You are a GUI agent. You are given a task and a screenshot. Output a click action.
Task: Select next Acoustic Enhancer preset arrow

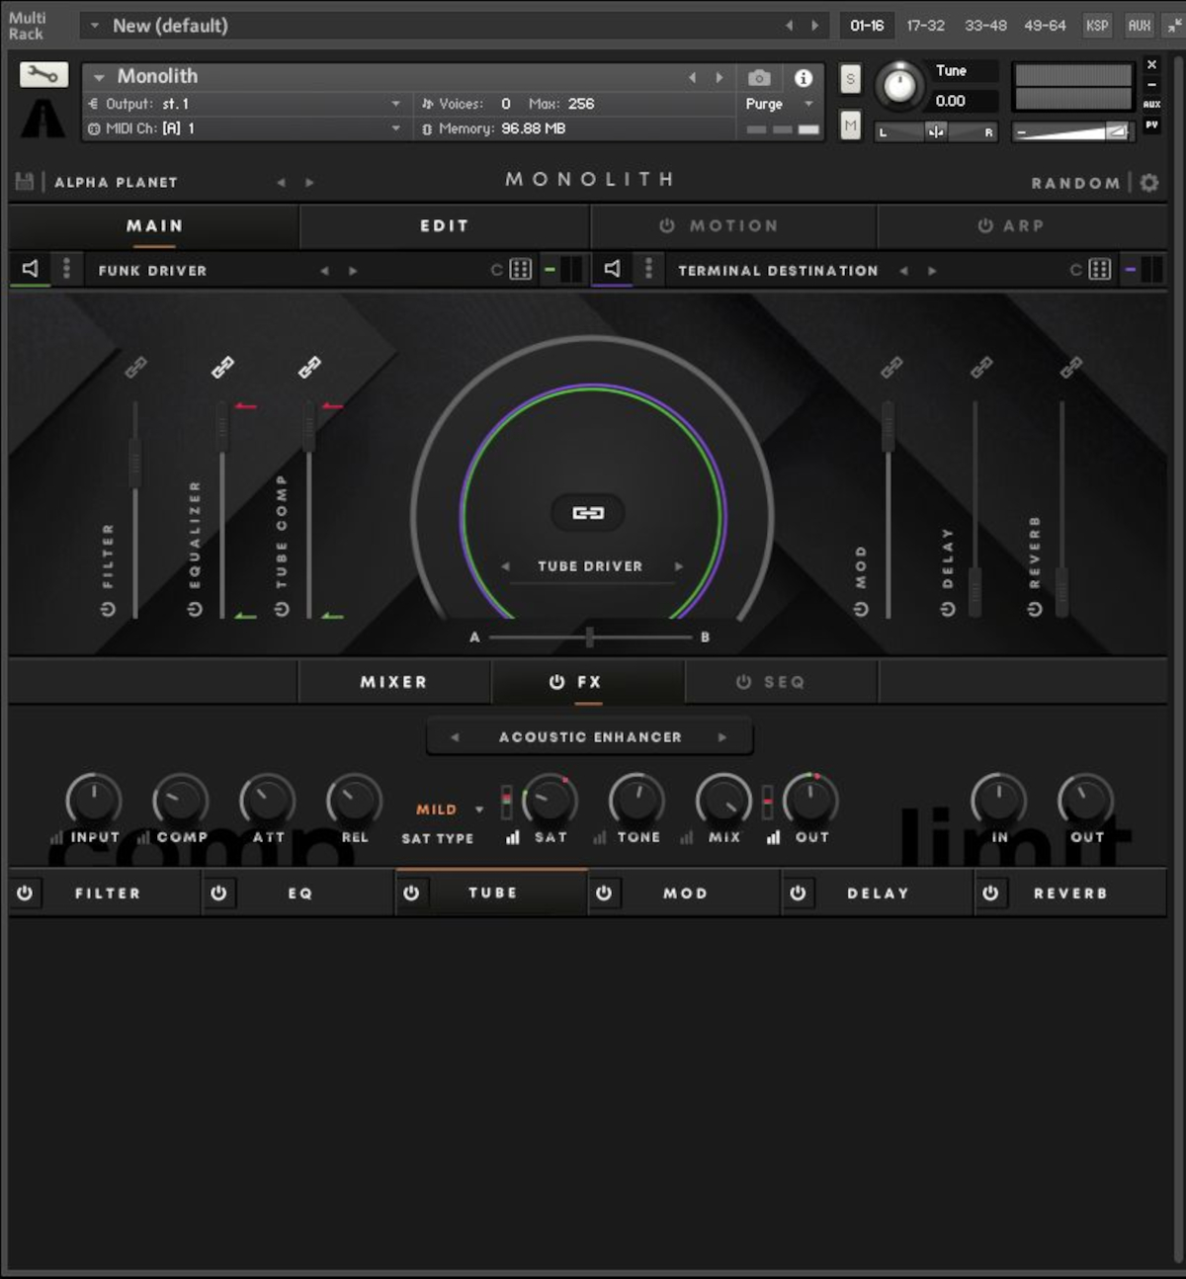[722, 737]
